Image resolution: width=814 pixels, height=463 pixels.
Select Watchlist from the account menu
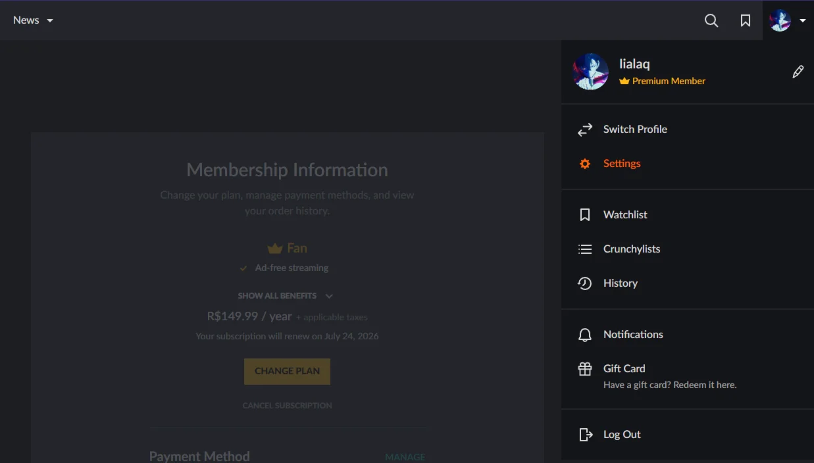(x=625, y=215)
